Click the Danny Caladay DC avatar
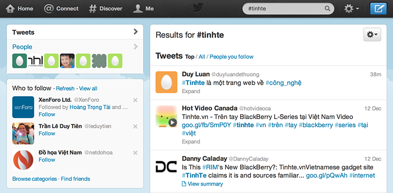Viewport: 393px width, 193px height. 167,167
